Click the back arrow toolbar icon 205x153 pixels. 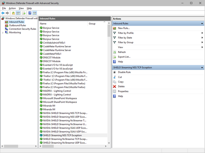point(3,13)
